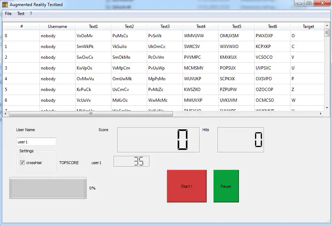Click the red Start ! button
The height and width of the screenshot is (225, 332).
click(187, 186)
